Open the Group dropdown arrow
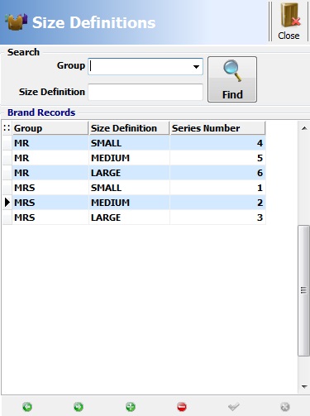Screen dimensions: 310x416 coord(196,66)
